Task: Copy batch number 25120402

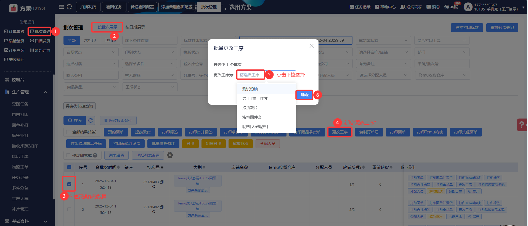Action: [162, 207]
